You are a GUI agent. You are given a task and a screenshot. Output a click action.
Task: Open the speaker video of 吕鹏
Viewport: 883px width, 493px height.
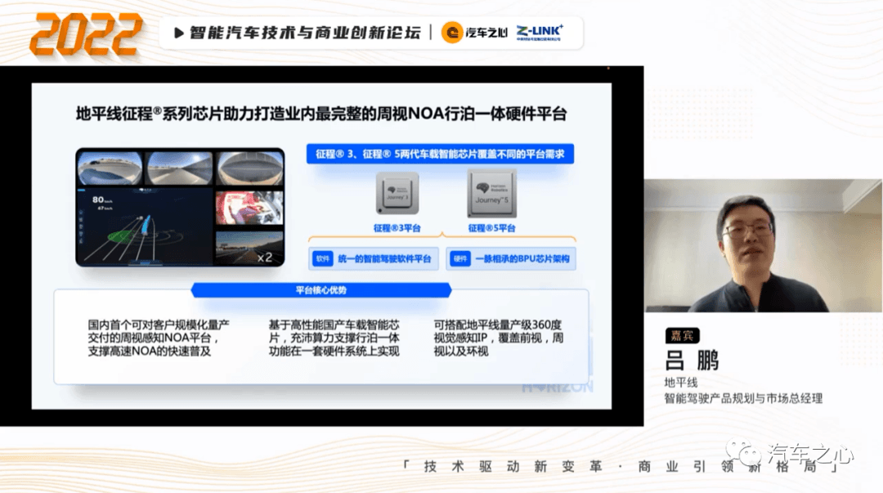coord(763,245)
